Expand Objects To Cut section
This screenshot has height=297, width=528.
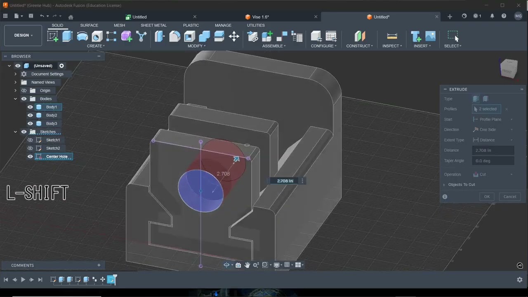(444, 184)
